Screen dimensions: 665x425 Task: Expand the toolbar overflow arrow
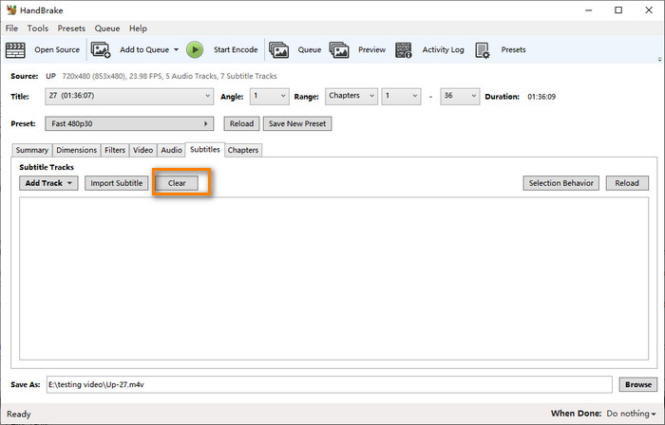coord(659,60)
